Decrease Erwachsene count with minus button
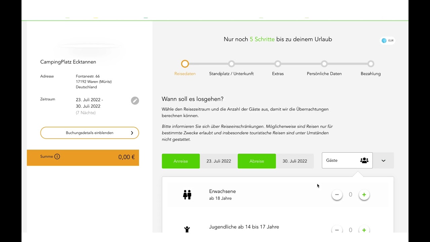The image size is (430, 242). [x=337, y=195]
